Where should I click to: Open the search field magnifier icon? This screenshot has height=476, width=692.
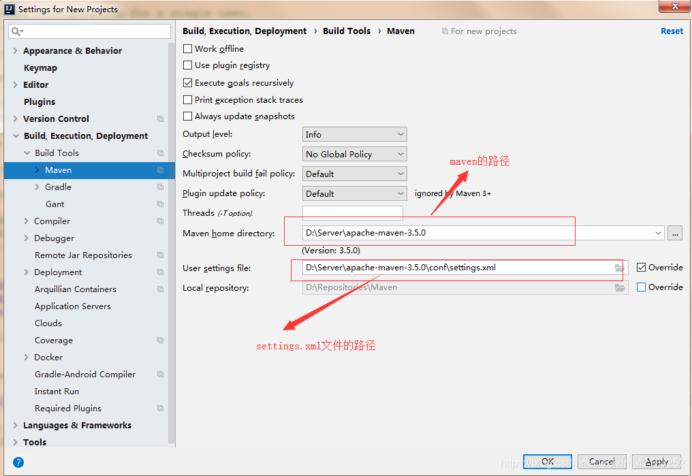pos(16,31)
